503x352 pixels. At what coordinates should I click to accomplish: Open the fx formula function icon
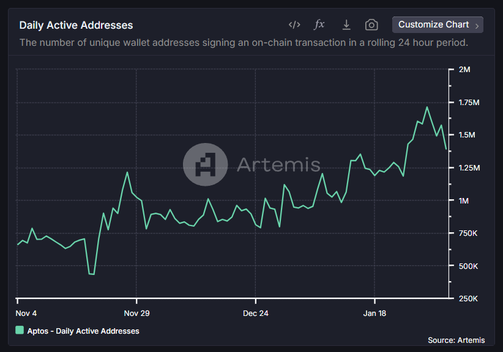[319, 24]
